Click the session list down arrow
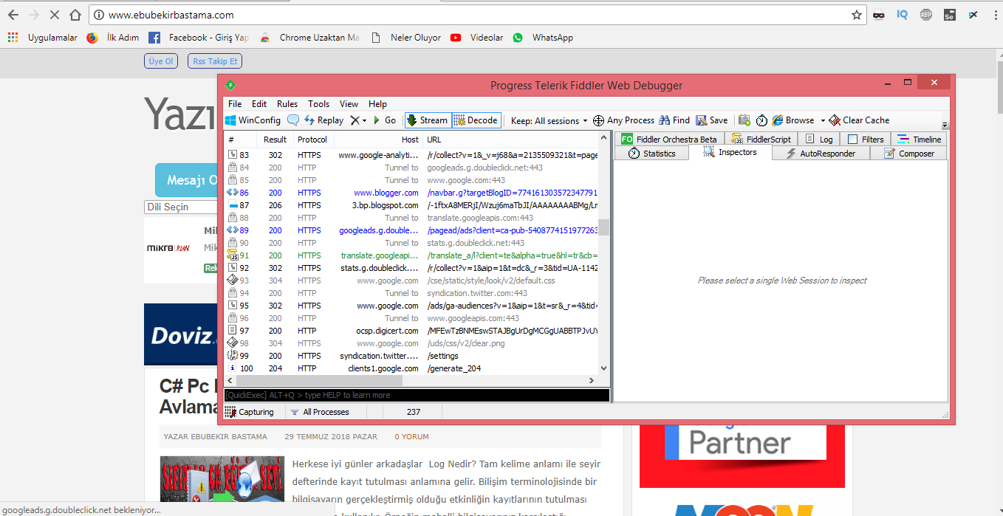This screenshot has width=1003, height=516. click(604, 368)
